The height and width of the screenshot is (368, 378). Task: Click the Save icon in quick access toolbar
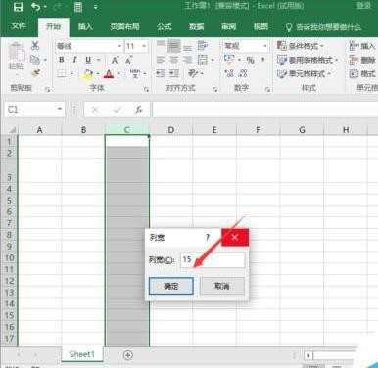point(18,7)
